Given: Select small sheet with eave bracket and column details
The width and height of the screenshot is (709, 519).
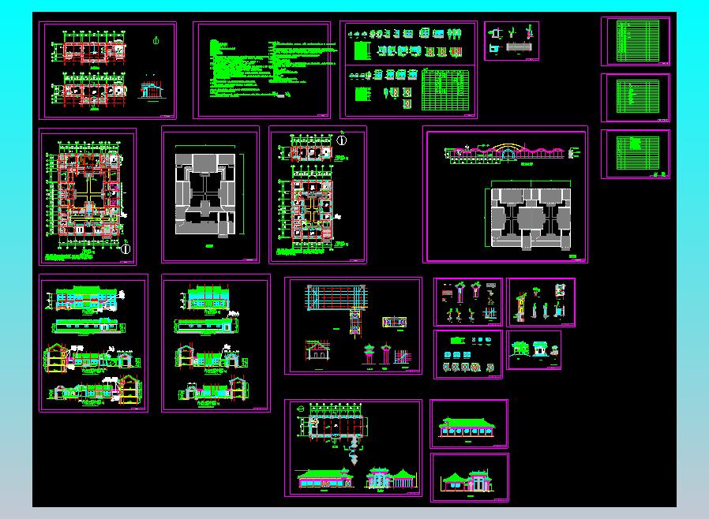Looking at the screenshot, I should pos(468,302).
